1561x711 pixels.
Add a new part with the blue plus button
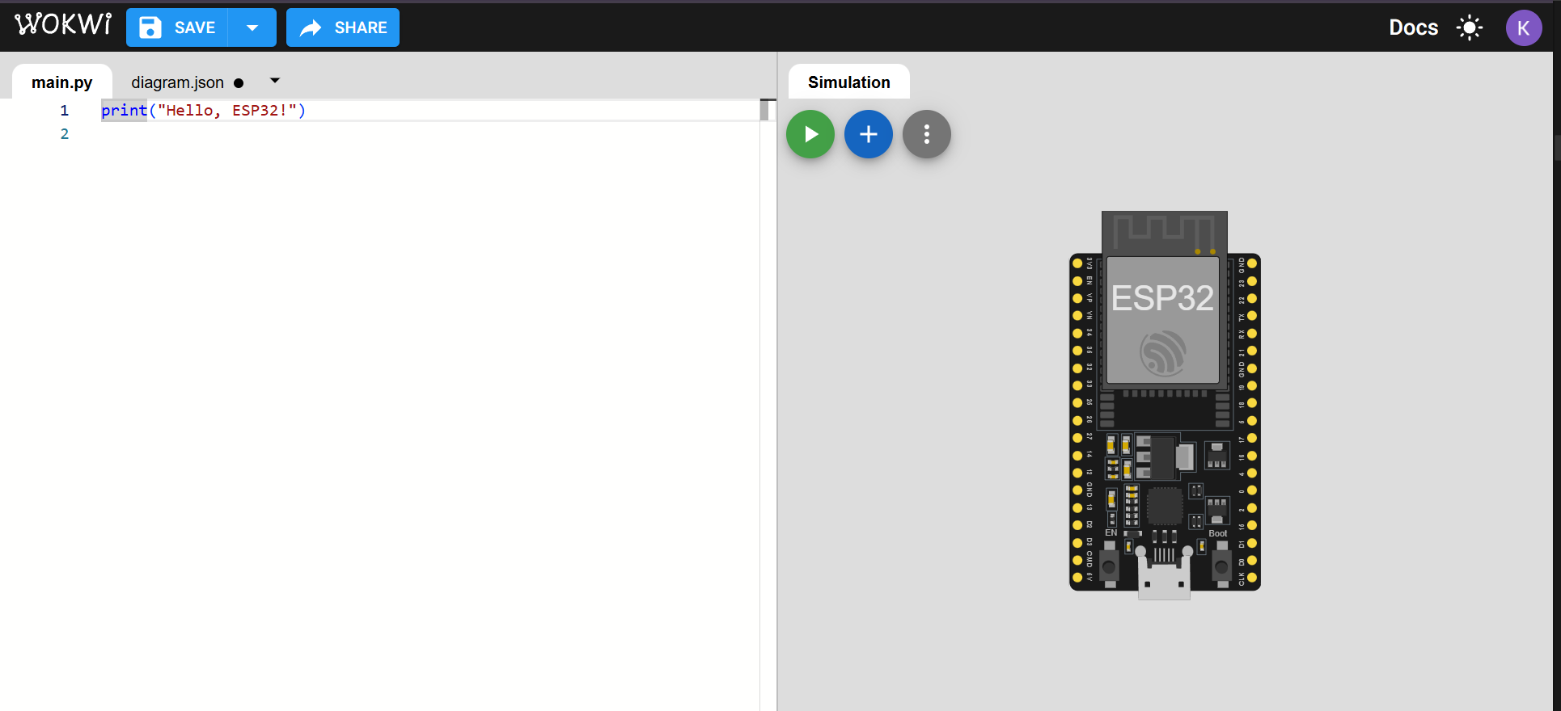point(869,134)
